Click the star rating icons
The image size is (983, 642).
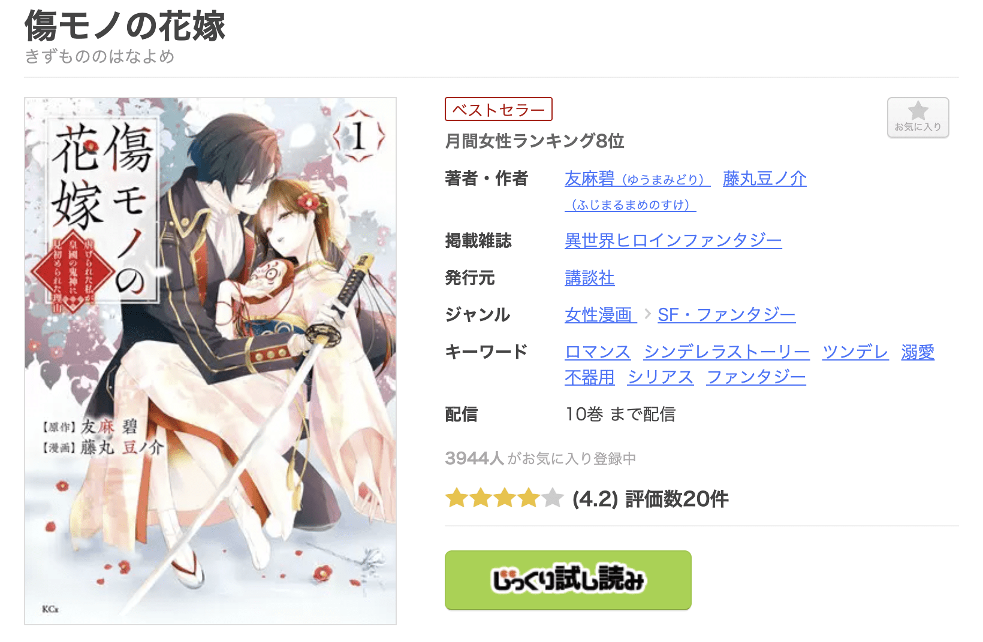tap(505, 498)
